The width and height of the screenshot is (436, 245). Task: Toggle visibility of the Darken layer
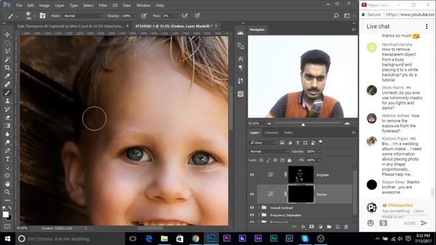[252, 194]
